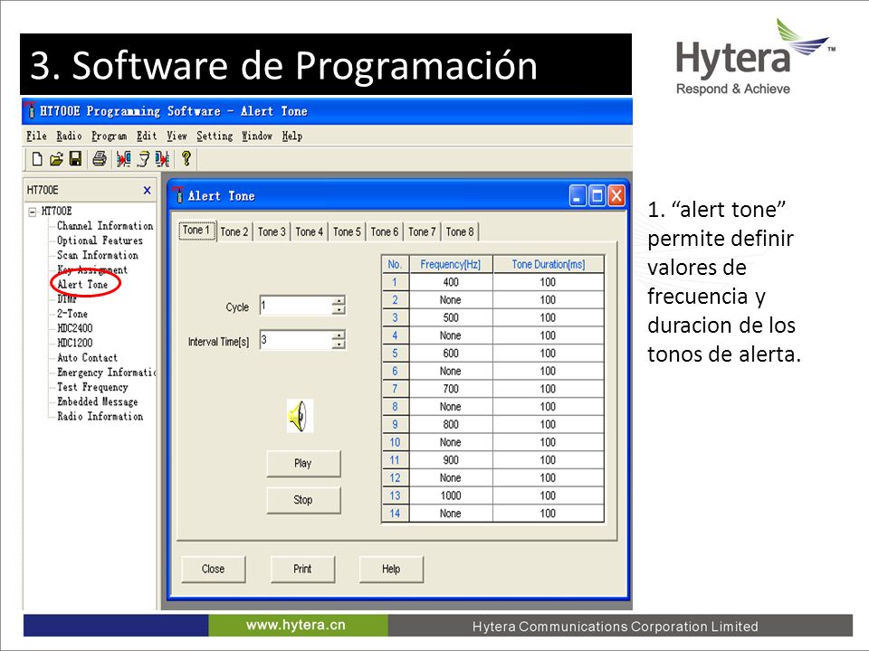Open the View menu
This screenshot has height=651, width=869.
(177, 137)
